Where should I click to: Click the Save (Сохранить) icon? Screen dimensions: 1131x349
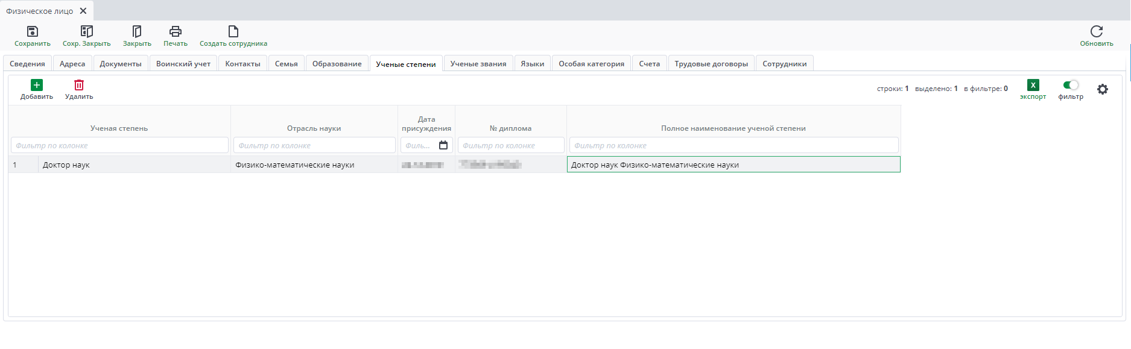coord(33,31)
